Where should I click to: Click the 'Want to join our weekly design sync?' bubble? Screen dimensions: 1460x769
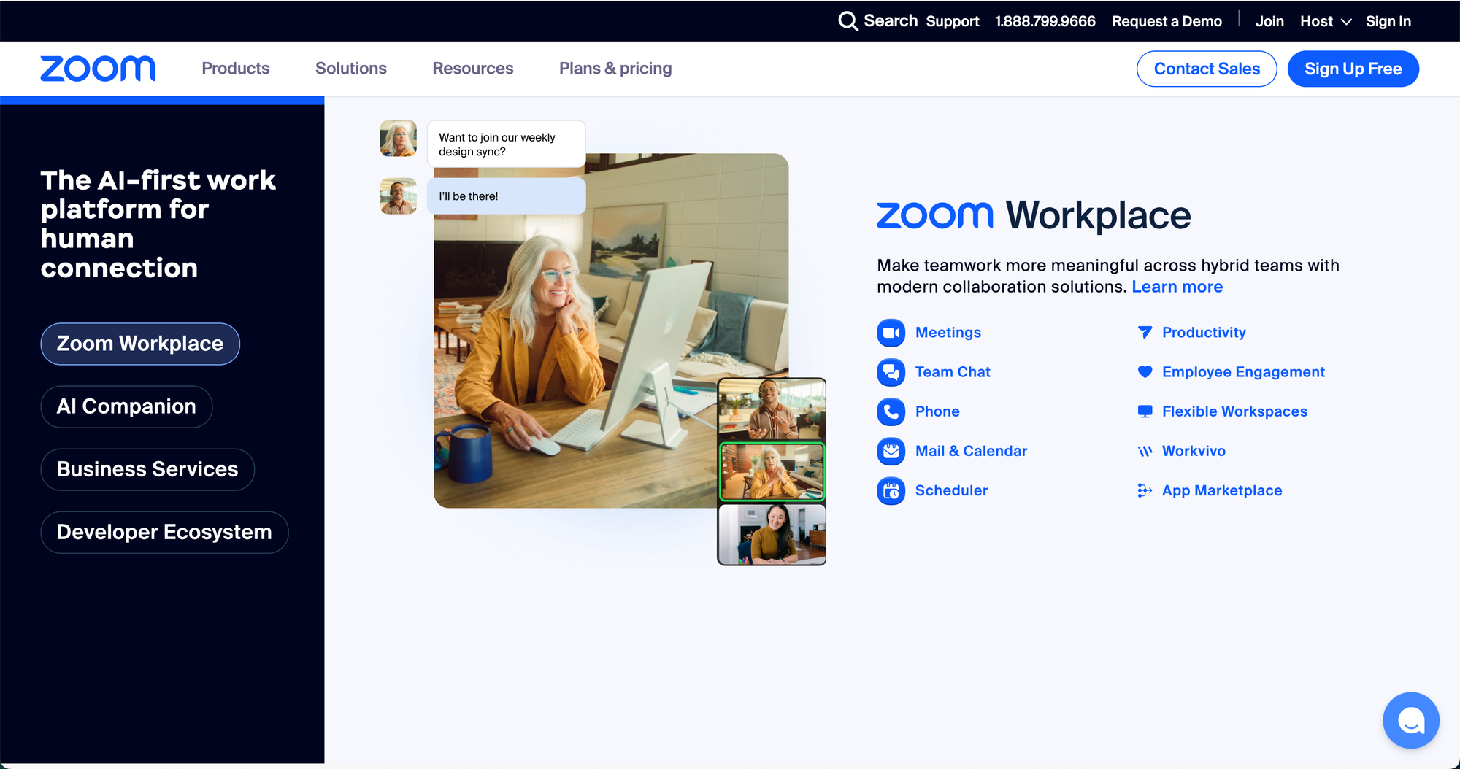506,144
